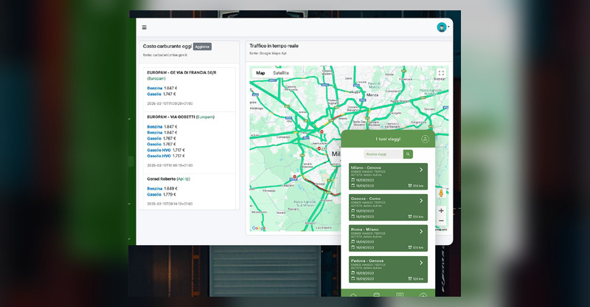Select the Street View pegman icon
This screenshot has height=307, width=590.
tap(441, 193)
